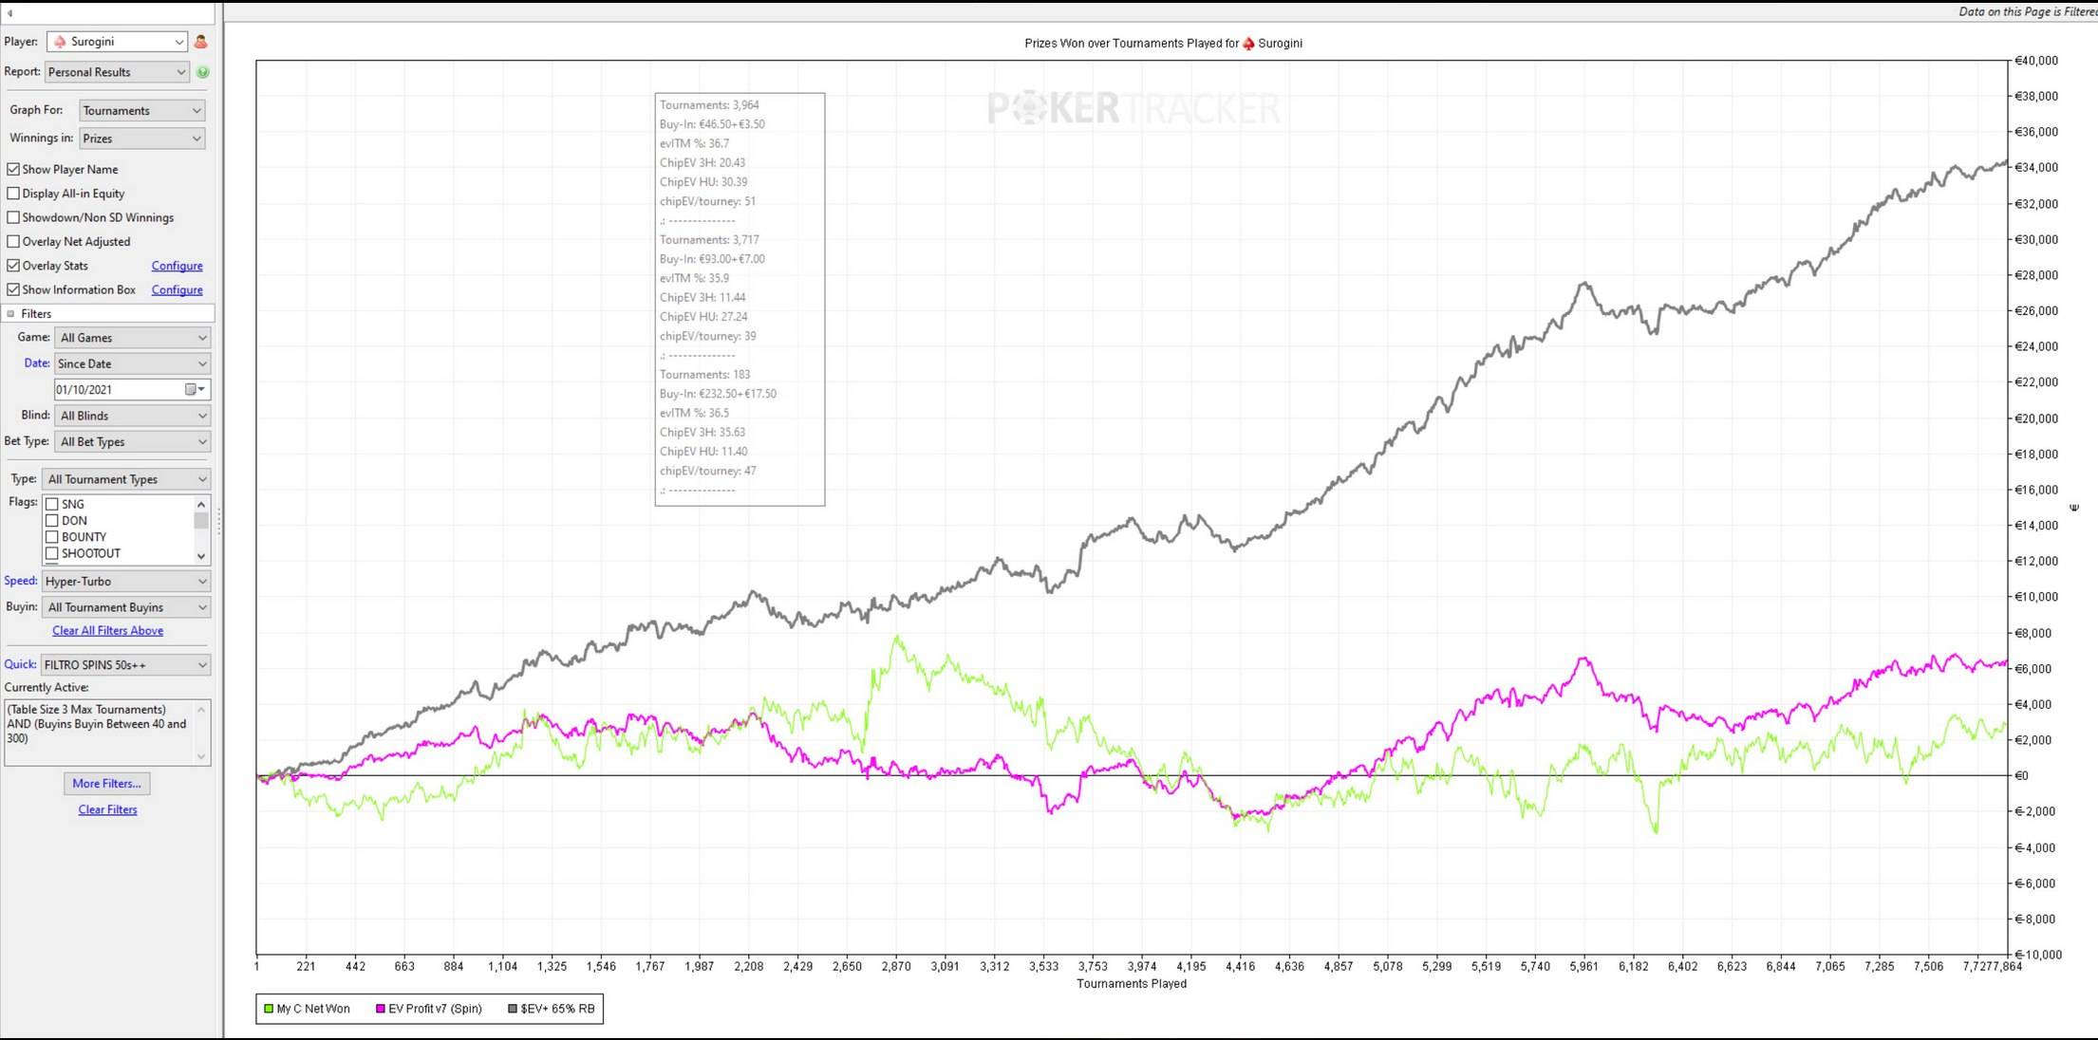Click the More Filters button
This screenshot has height=1040, width=2098.
tap(106, 784)
